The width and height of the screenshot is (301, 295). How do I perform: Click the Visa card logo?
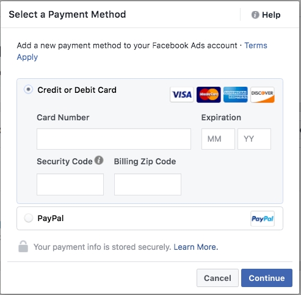click(x=182, y=95)
